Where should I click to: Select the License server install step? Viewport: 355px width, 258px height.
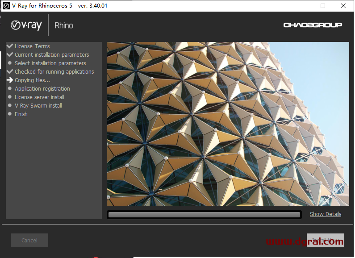coord(39,97)
